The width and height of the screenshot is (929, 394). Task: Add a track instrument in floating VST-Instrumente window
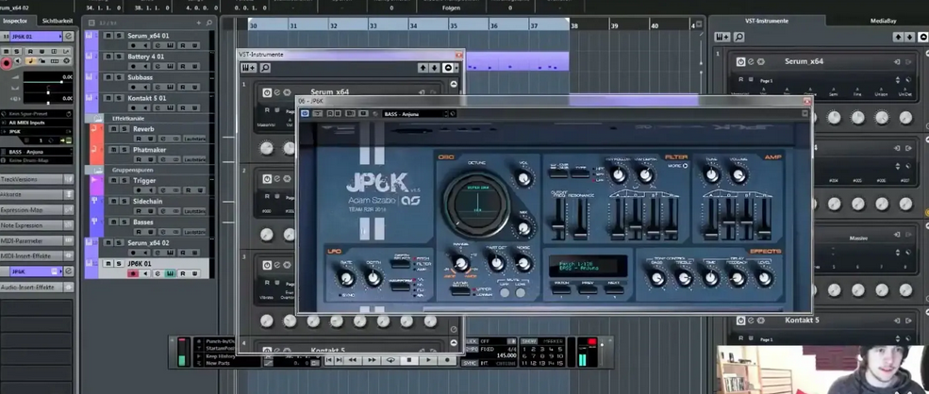[248, 68]
